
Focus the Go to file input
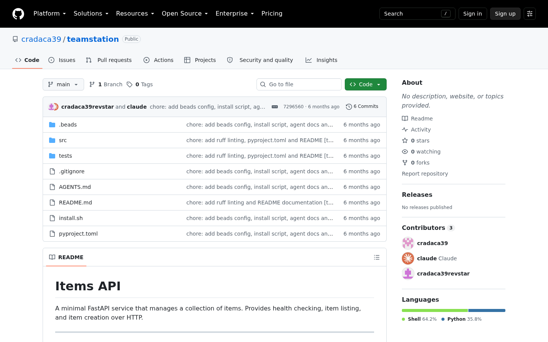pyautogui.click(x=299, y=84)
